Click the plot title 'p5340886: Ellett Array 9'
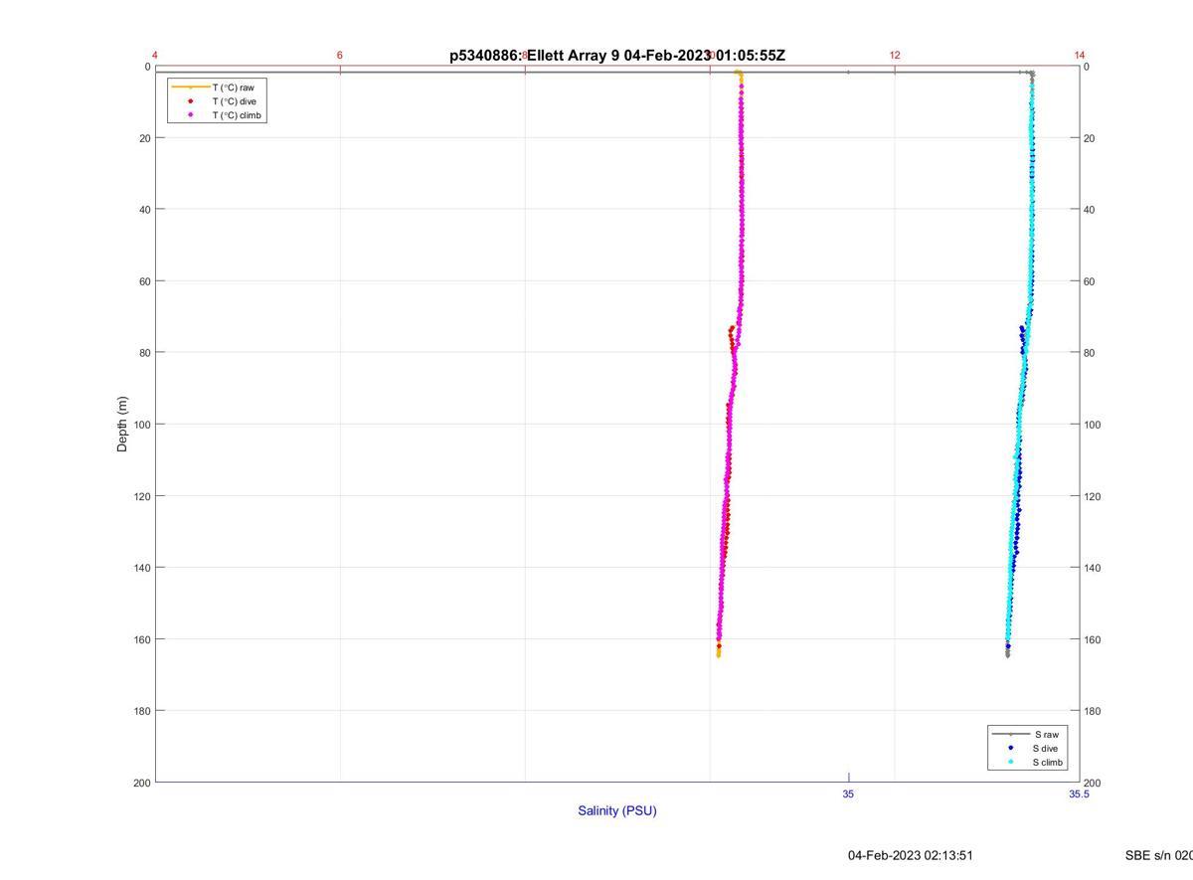1193x880 pixels. coord(535,56)
